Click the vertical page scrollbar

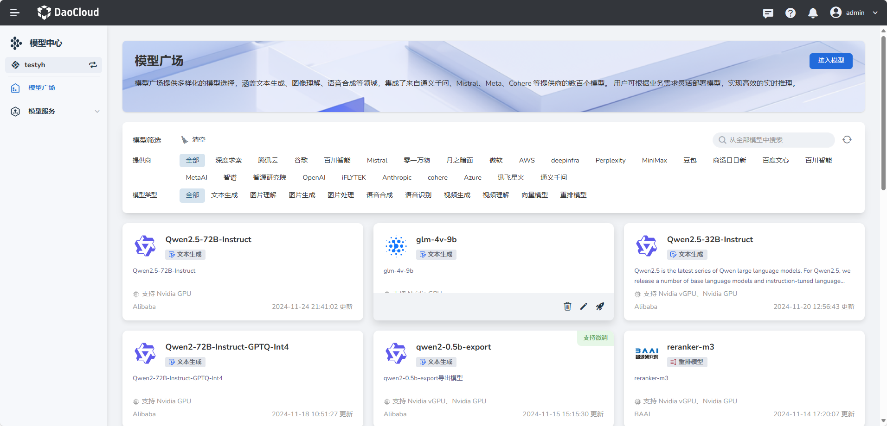coord(883,113)
